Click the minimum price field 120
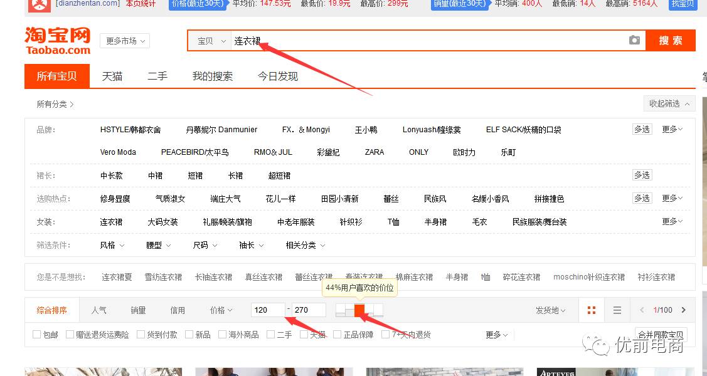Image resolution: width=707 pixels, height=376 pixels. click(x=268, y=310)
